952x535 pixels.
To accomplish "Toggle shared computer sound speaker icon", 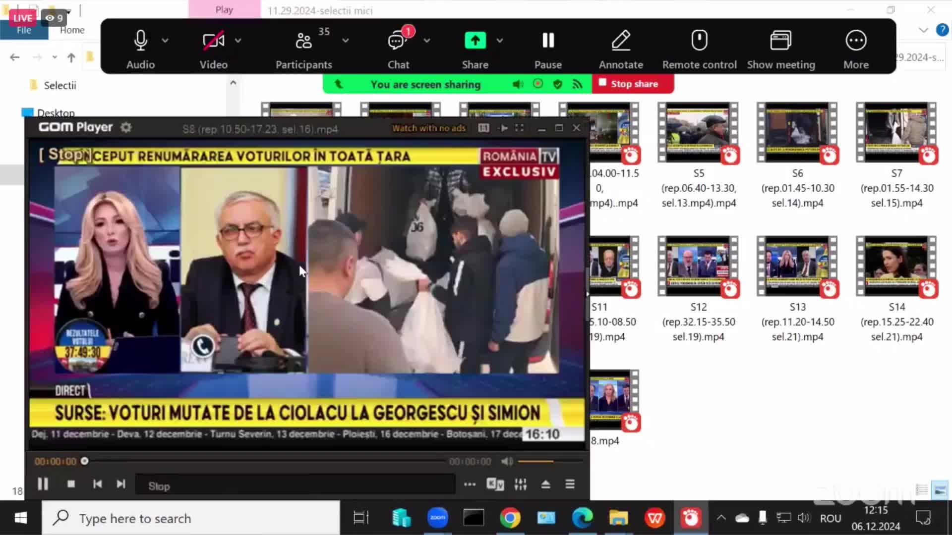I will [x=518, y=84].
